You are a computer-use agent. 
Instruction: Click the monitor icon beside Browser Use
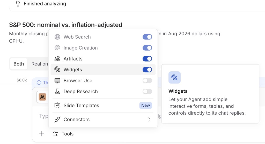pyautogui.click(x=57, y=81)
